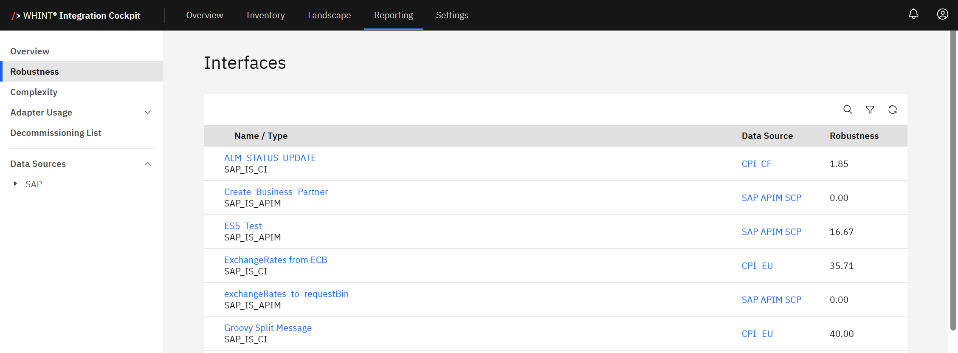
Task: Open the Groovy Split Message interface
Action: [x=268, y=328]
